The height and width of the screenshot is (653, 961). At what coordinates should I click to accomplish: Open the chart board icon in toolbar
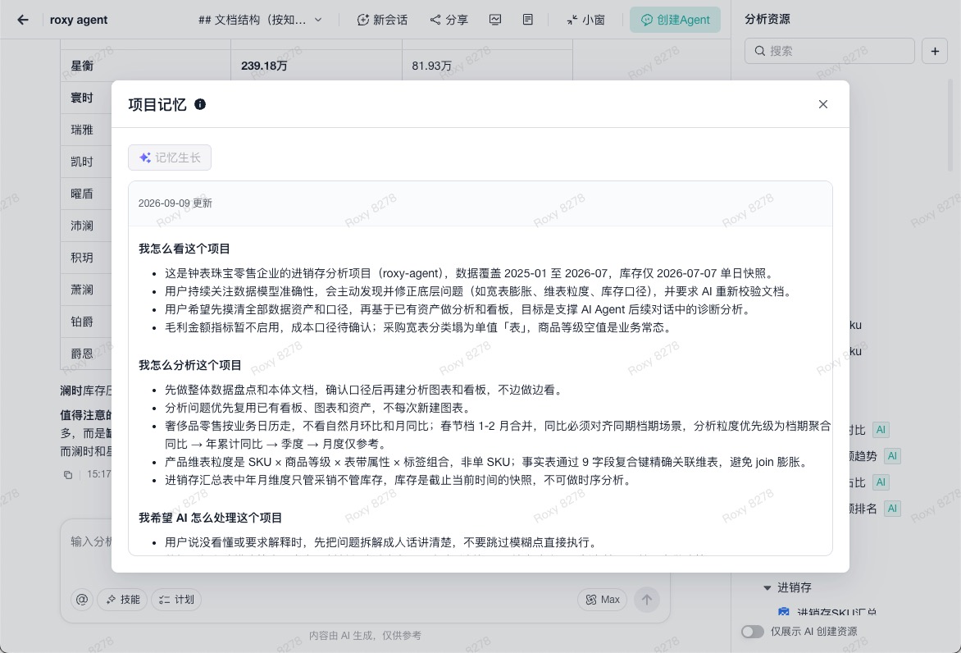coord(495,20)
